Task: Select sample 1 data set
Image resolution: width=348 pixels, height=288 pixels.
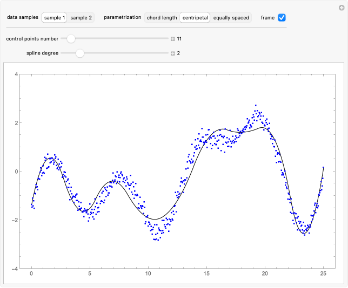Action: pyautogui.click(x=55, y=18)
